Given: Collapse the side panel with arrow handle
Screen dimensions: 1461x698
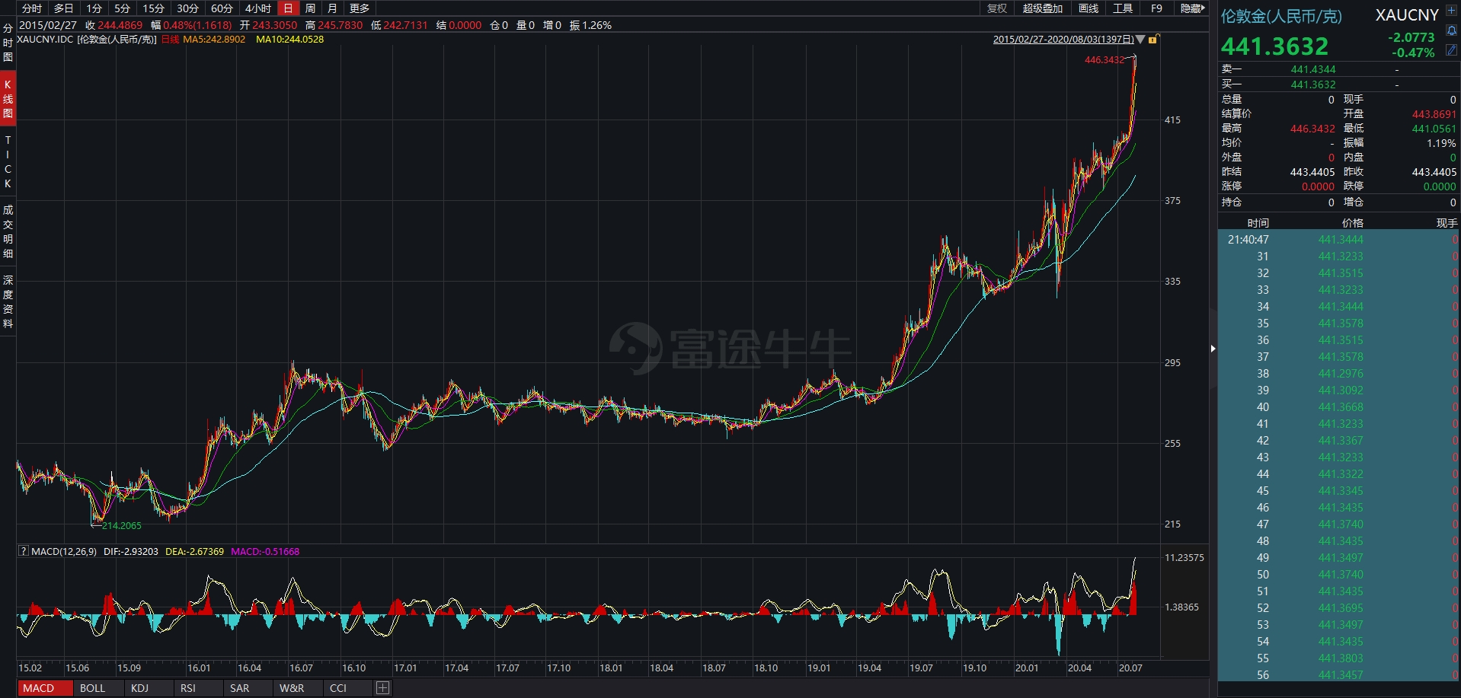Looking at the screenshot, I should 1213,349.
